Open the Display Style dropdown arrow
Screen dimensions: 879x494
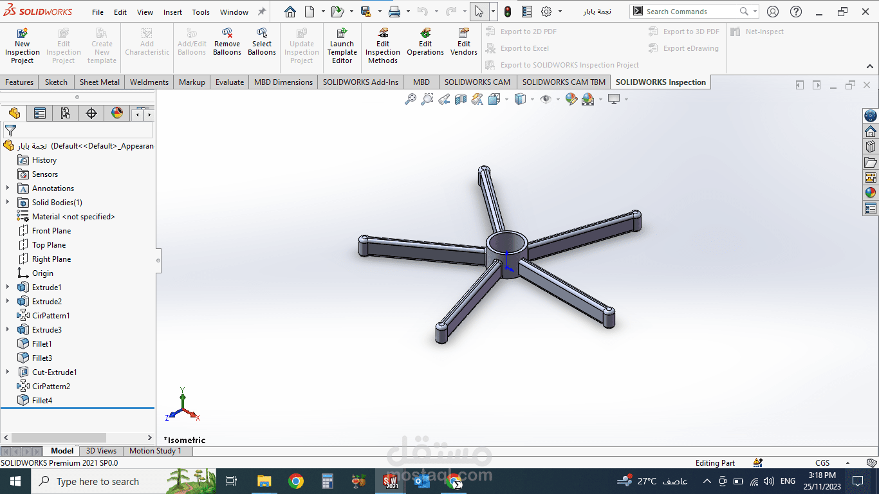pyautogui.click(x=532, y=99)
